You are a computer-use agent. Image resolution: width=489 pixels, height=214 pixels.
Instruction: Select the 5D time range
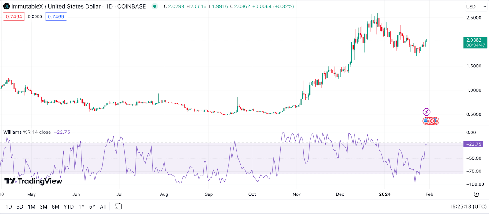20,207
